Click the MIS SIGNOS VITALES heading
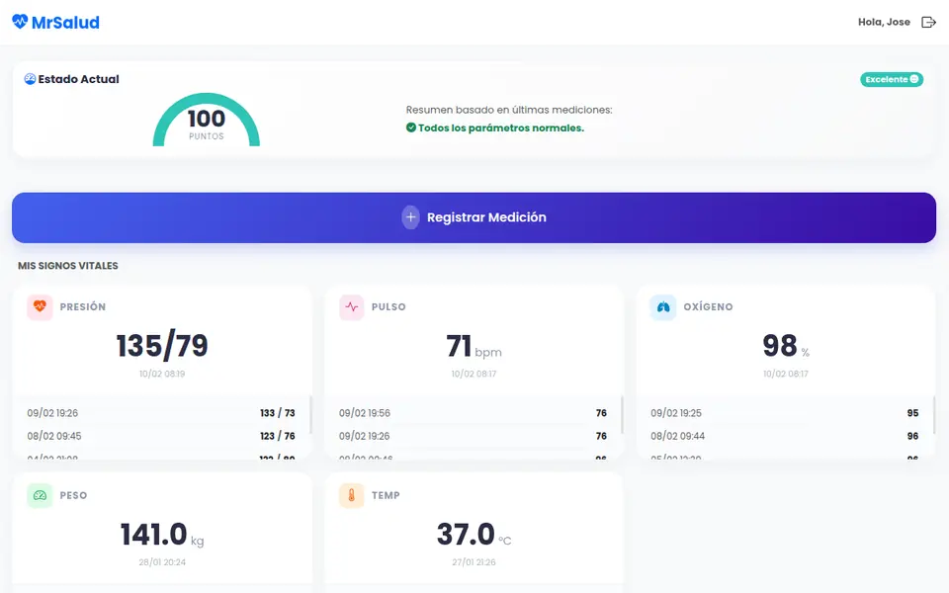 (x=68, y=266)
